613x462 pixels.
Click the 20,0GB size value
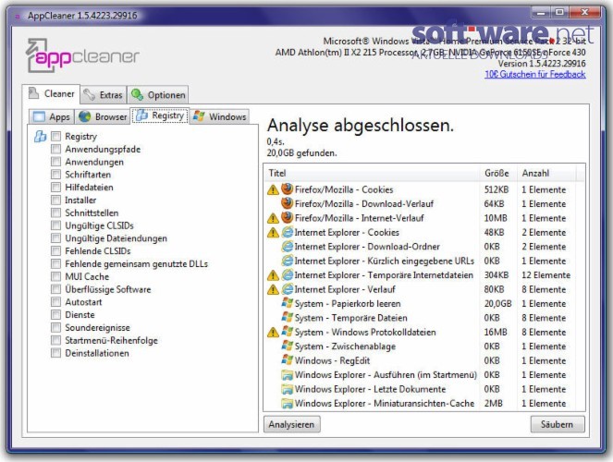(x=497, y=303)
